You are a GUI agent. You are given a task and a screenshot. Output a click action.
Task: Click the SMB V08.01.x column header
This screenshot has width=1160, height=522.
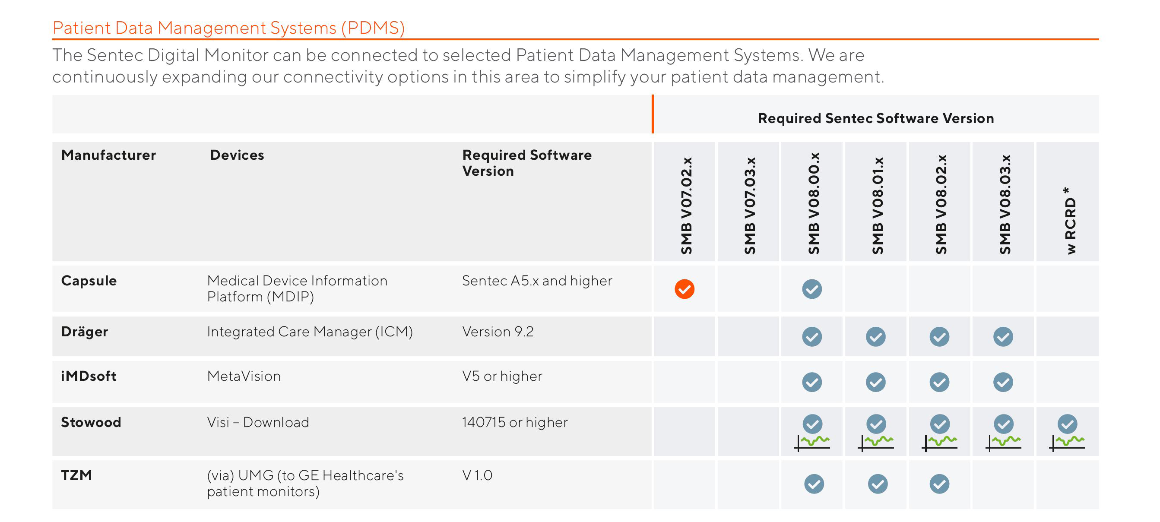coord(877,206)
